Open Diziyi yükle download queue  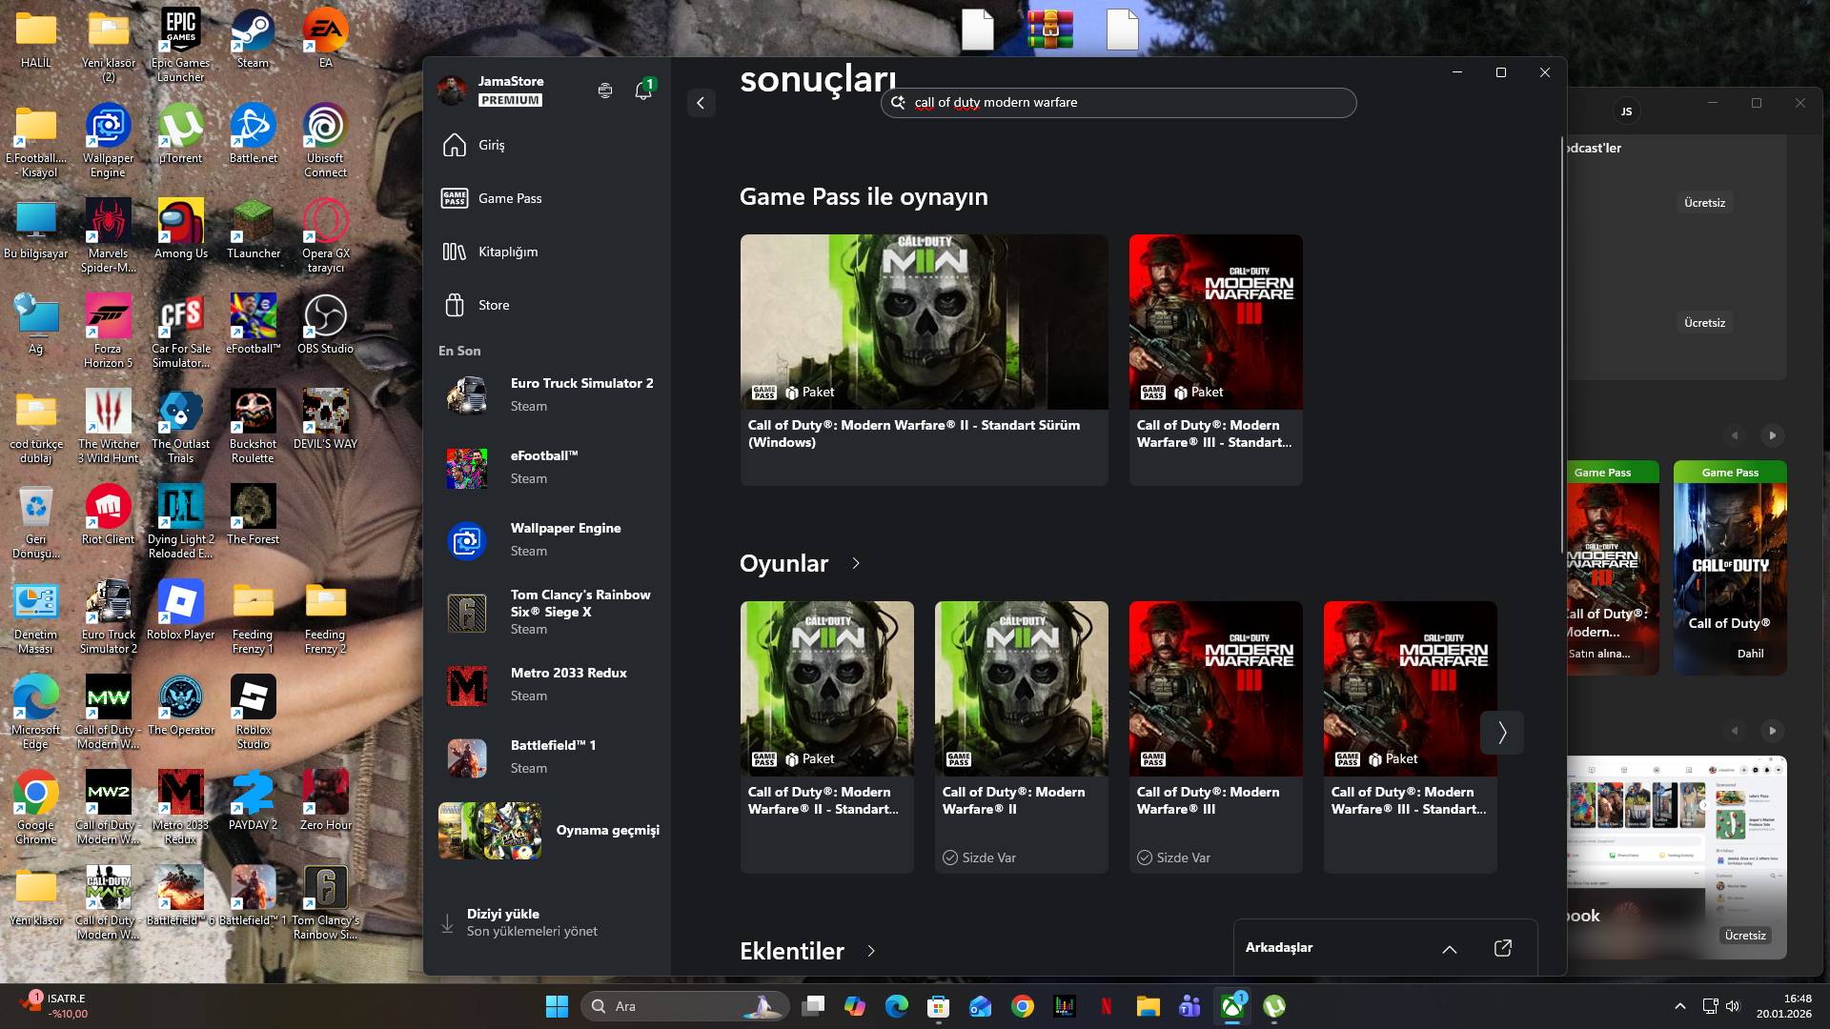click(547, 922)
